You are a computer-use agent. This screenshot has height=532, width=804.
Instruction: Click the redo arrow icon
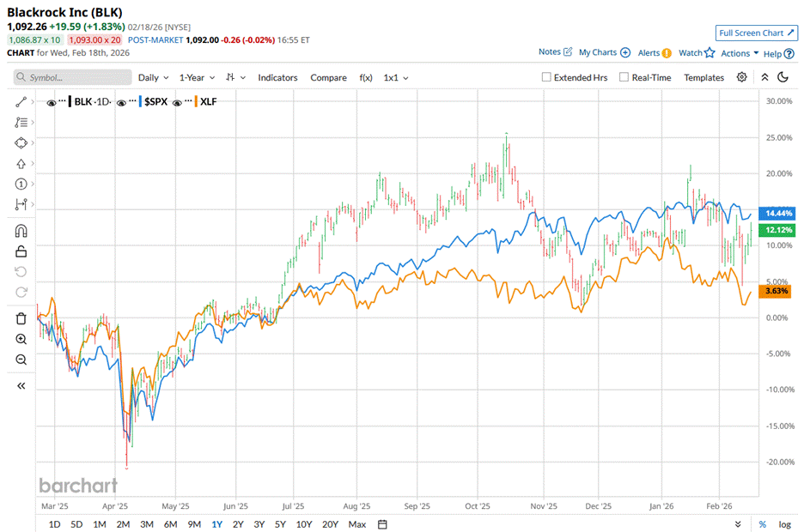(21, 292)
